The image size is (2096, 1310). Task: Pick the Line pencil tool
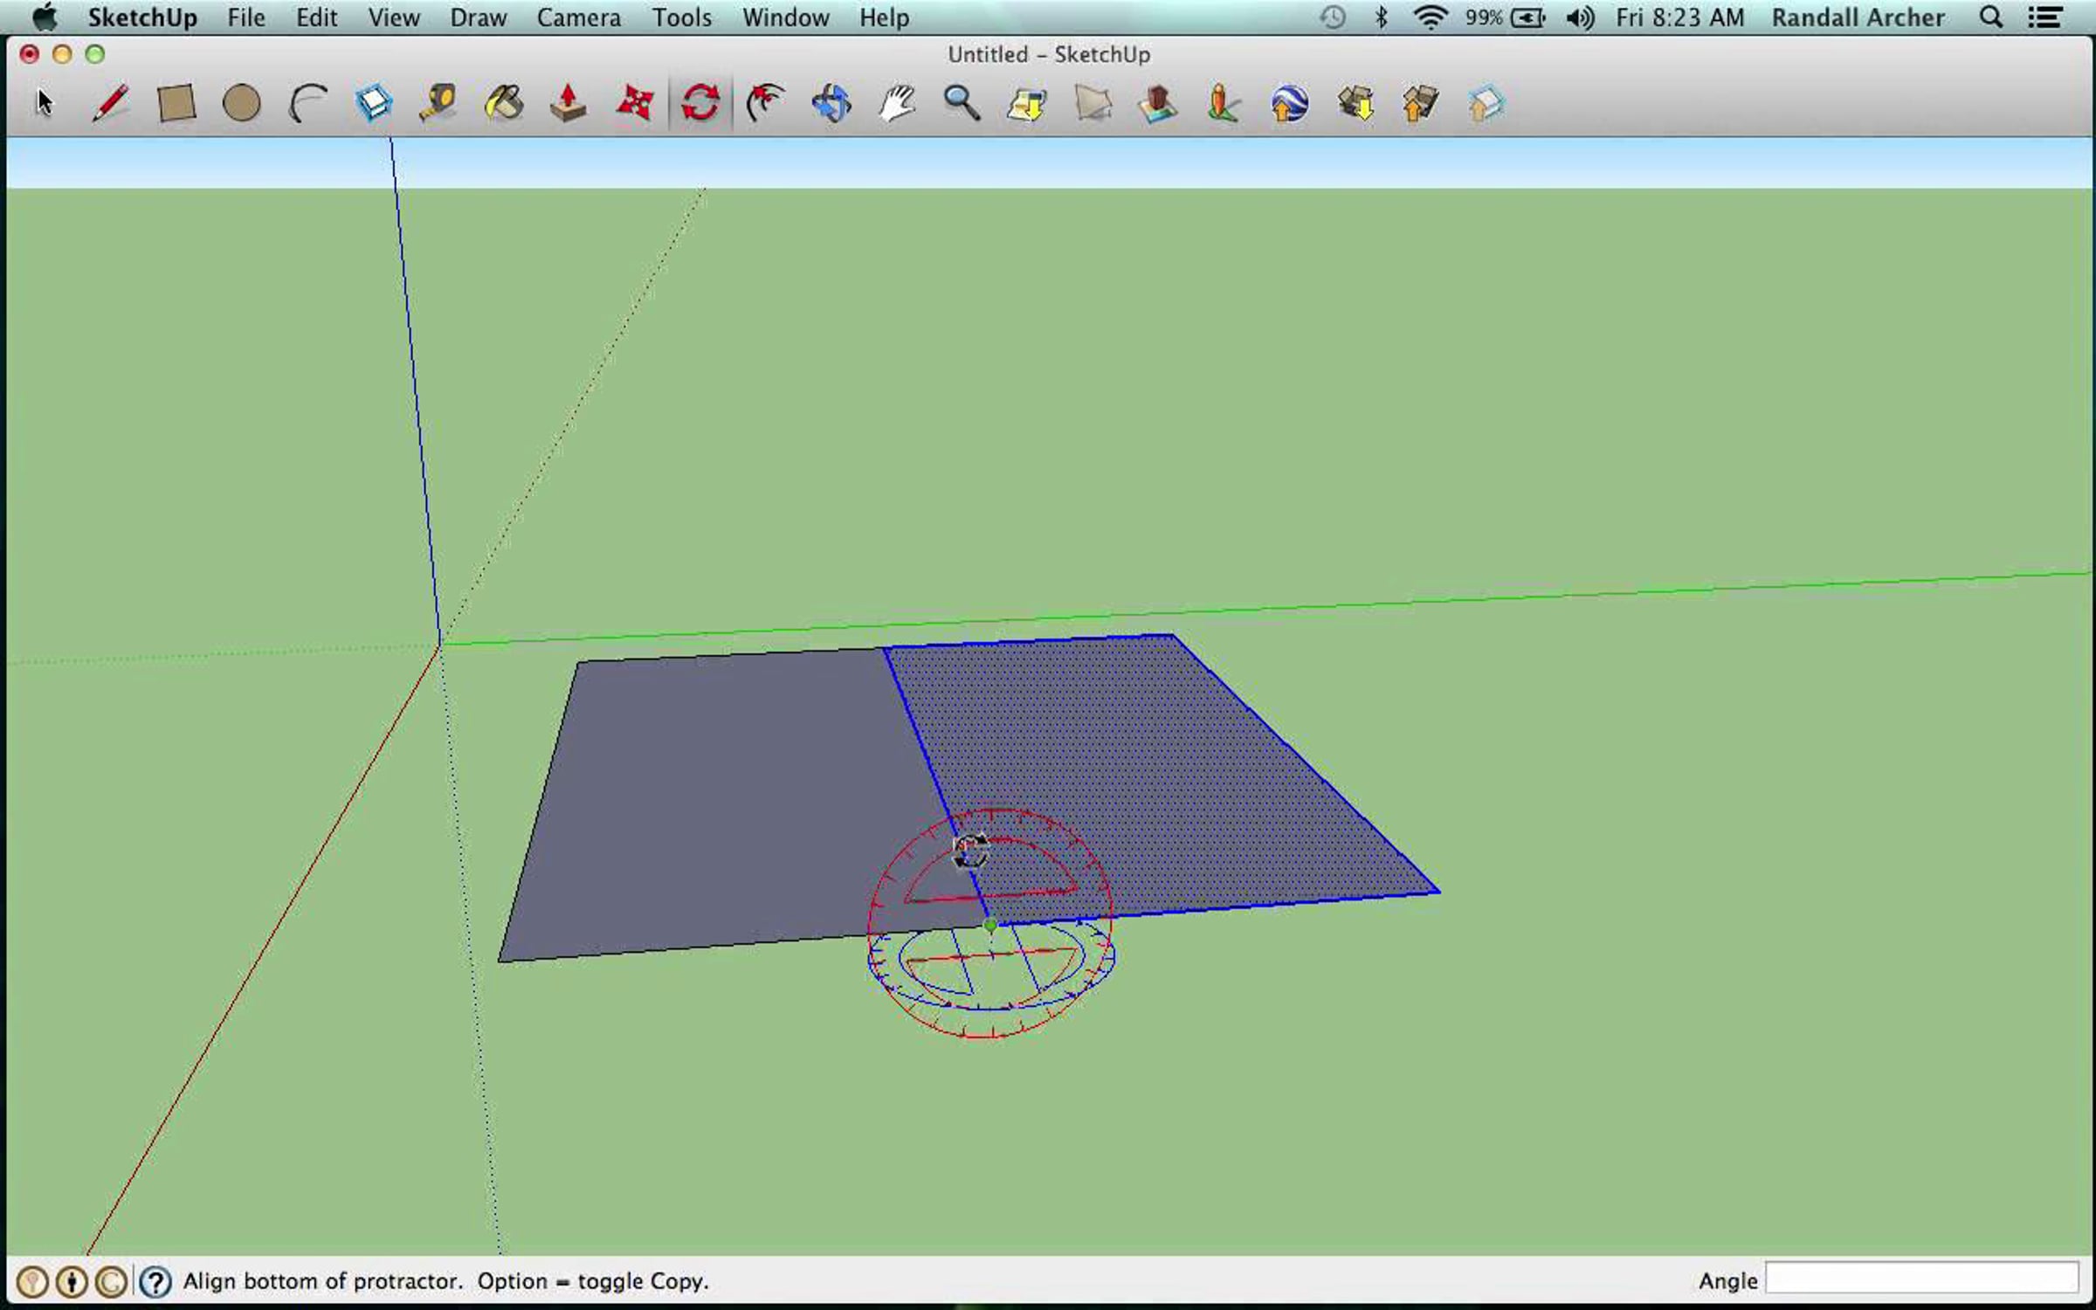pyautogui.click(x=110, y=103)
